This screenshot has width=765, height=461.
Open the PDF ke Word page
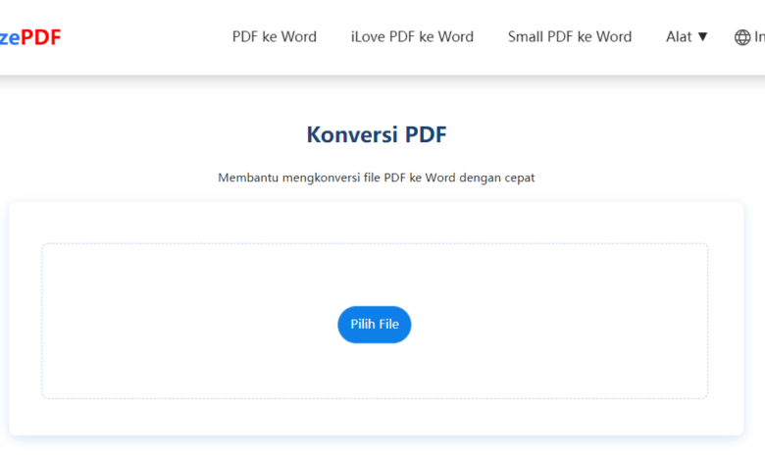tap(275, 36)
